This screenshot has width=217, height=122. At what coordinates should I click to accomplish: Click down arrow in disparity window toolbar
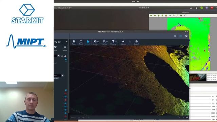coord(162,16)
